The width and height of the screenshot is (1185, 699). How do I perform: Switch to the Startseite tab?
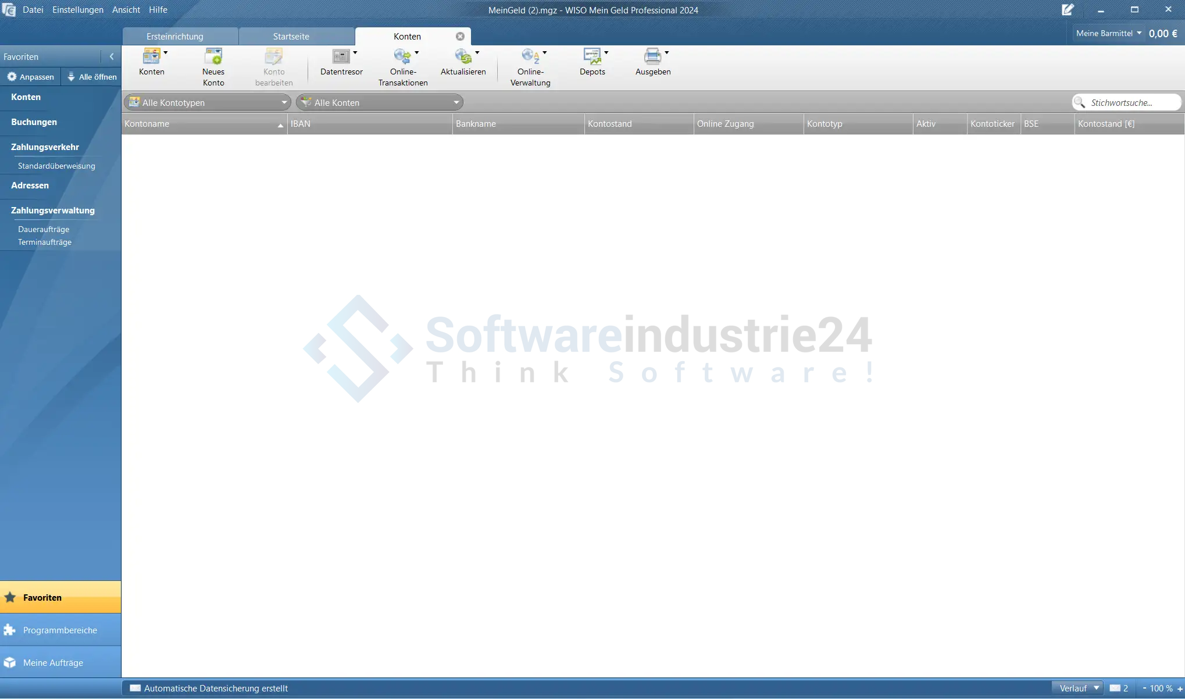[291, 37]
